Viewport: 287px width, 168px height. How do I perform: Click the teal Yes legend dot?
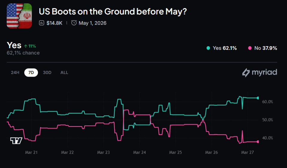(x=208, y=48)
